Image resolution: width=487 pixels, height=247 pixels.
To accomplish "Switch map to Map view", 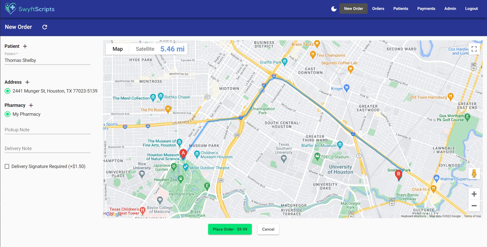I will point(118,49).
